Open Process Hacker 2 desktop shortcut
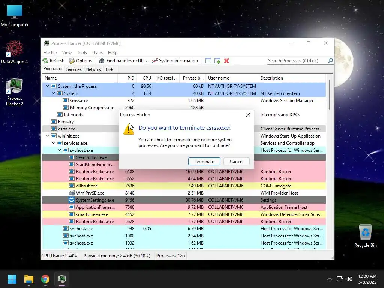 click(x=15, y=92)
